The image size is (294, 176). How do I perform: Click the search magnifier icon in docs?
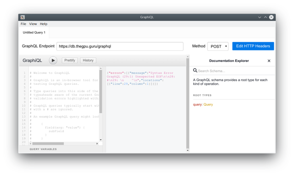click(x=195, y=71)
